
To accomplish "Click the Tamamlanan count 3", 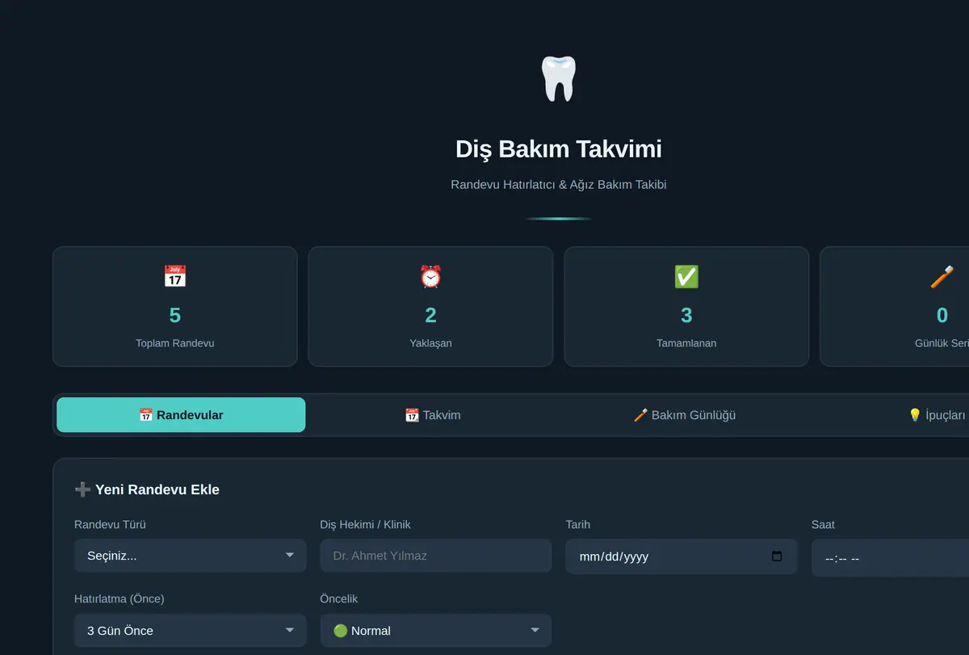I will pyautogui.click(x=686, y=315).
